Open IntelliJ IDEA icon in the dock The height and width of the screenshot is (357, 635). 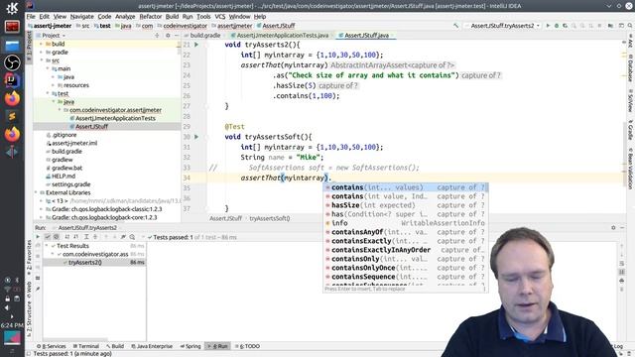(x=12, y=80)
